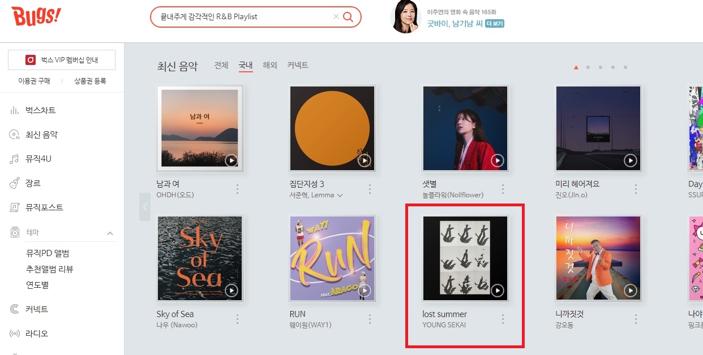
Task: Collapse the 테마 section
Action: 110,233
